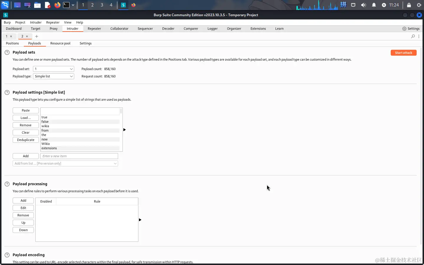
Task: Open help for Payload encoding
Action: [x=7, y=255]
